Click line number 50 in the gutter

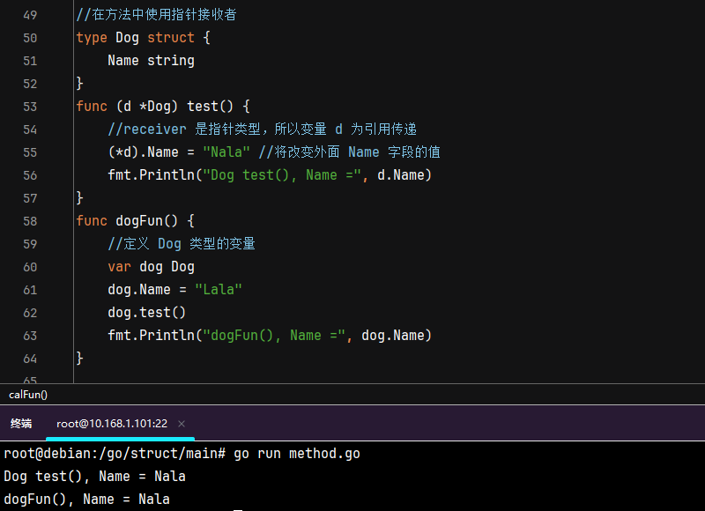point(30,38)
